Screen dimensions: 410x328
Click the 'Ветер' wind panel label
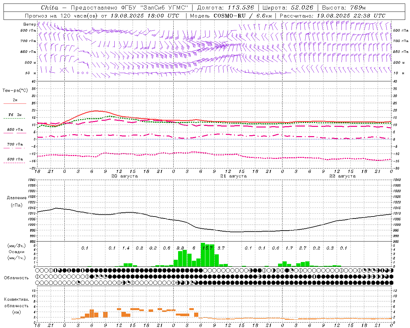29,24
